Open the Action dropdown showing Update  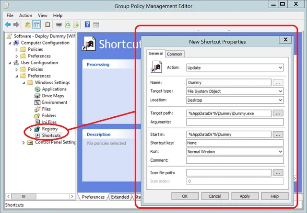pos(235,67)
